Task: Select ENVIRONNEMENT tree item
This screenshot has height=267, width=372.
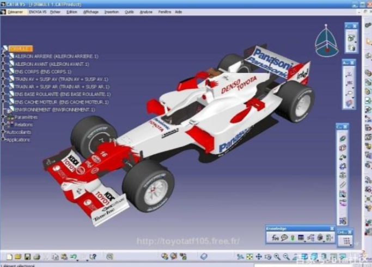Action: (x=55, y=110)
